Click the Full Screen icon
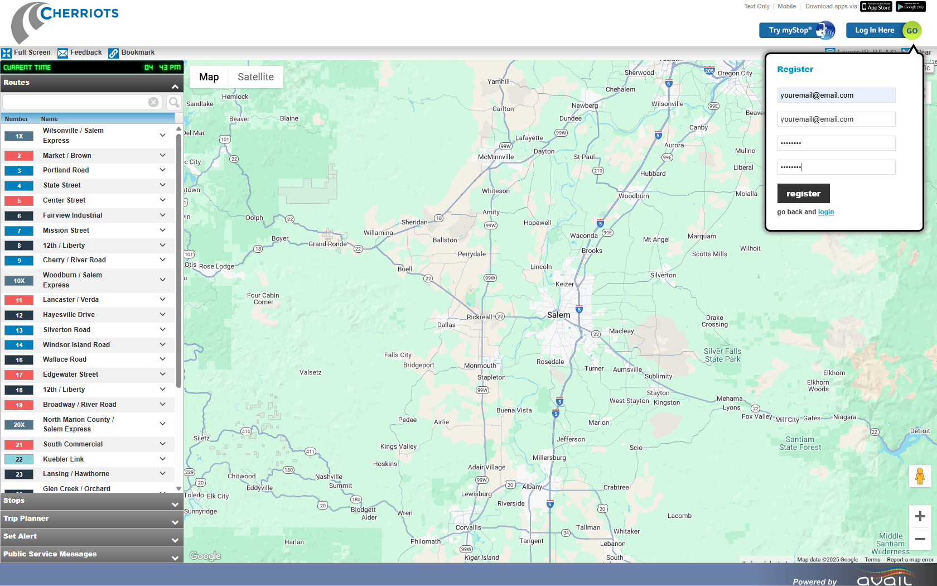 click(7, 53)
